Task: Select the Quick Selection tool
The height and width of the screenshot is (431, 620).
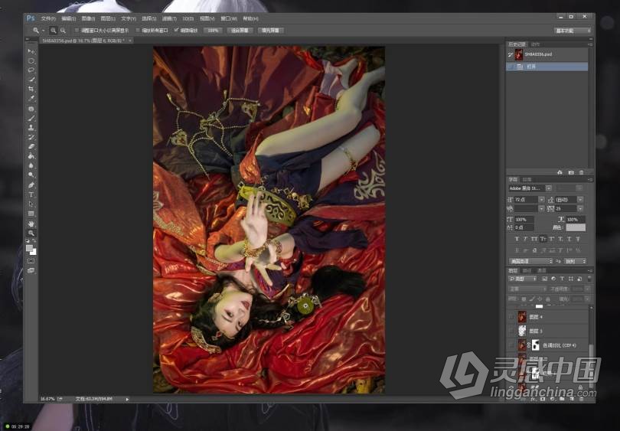Action: pyautogui.click(x=31, y=80)
